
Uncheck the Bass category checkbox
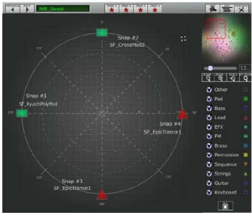click(209, 108)
